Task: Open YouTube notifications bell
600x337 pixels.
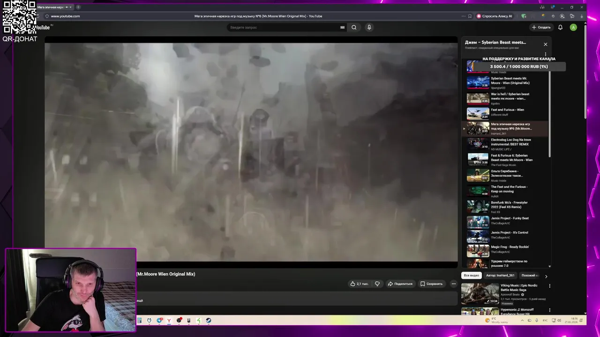Action: pos(560,27)
